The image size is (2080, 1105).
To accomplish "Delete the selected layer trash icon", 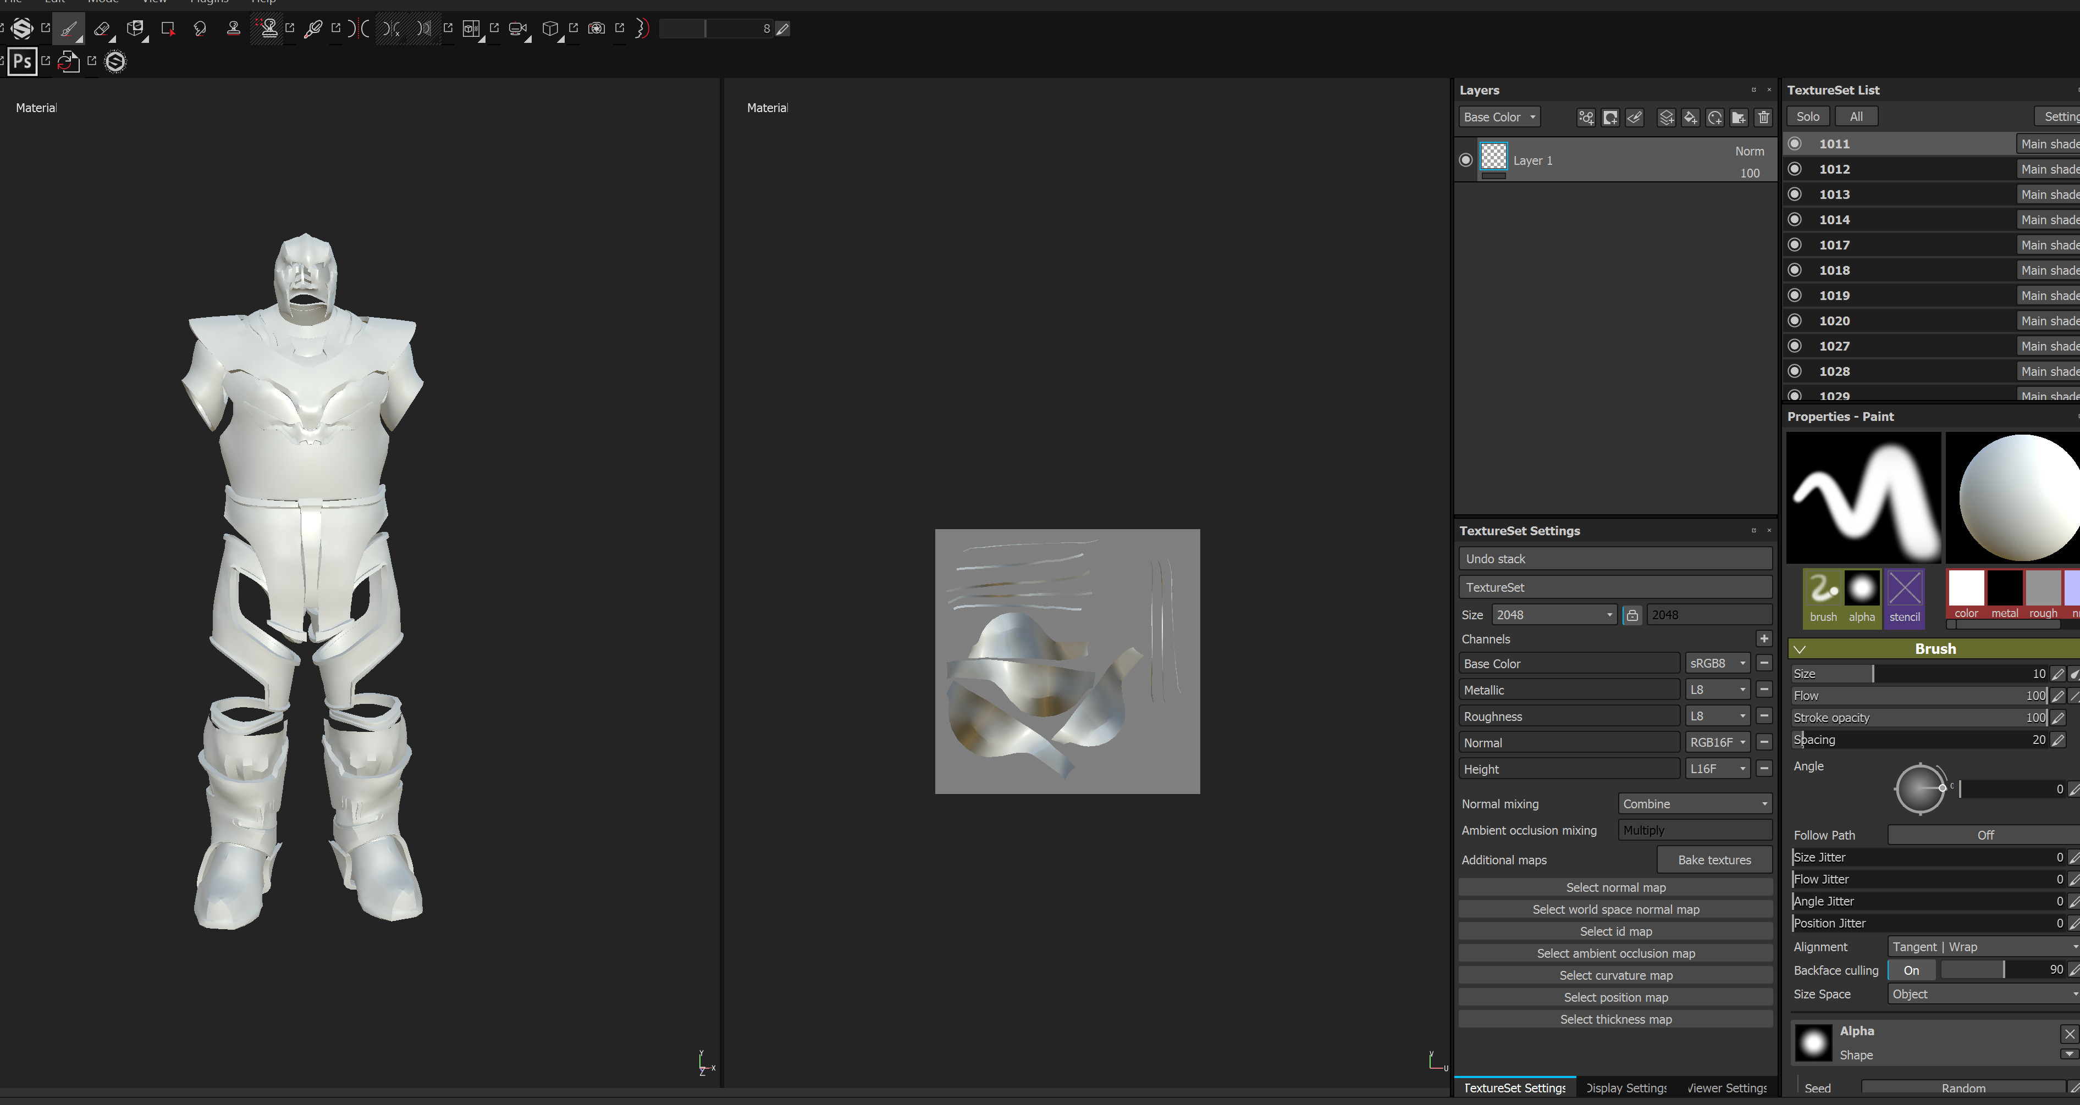I will (1763, 118).
